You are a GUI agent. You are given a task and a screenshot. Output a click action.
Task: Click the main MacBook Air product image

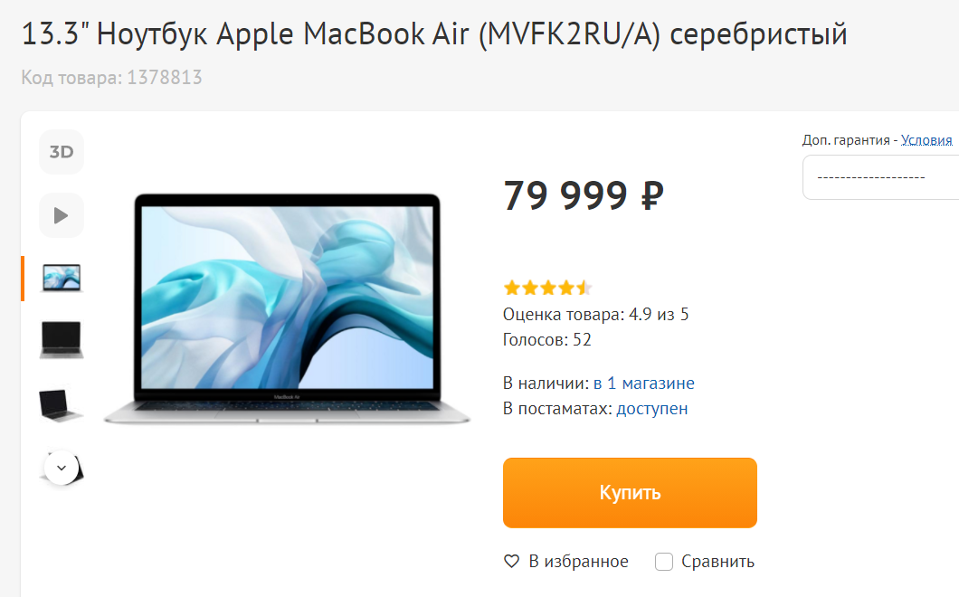coord(287,308)
